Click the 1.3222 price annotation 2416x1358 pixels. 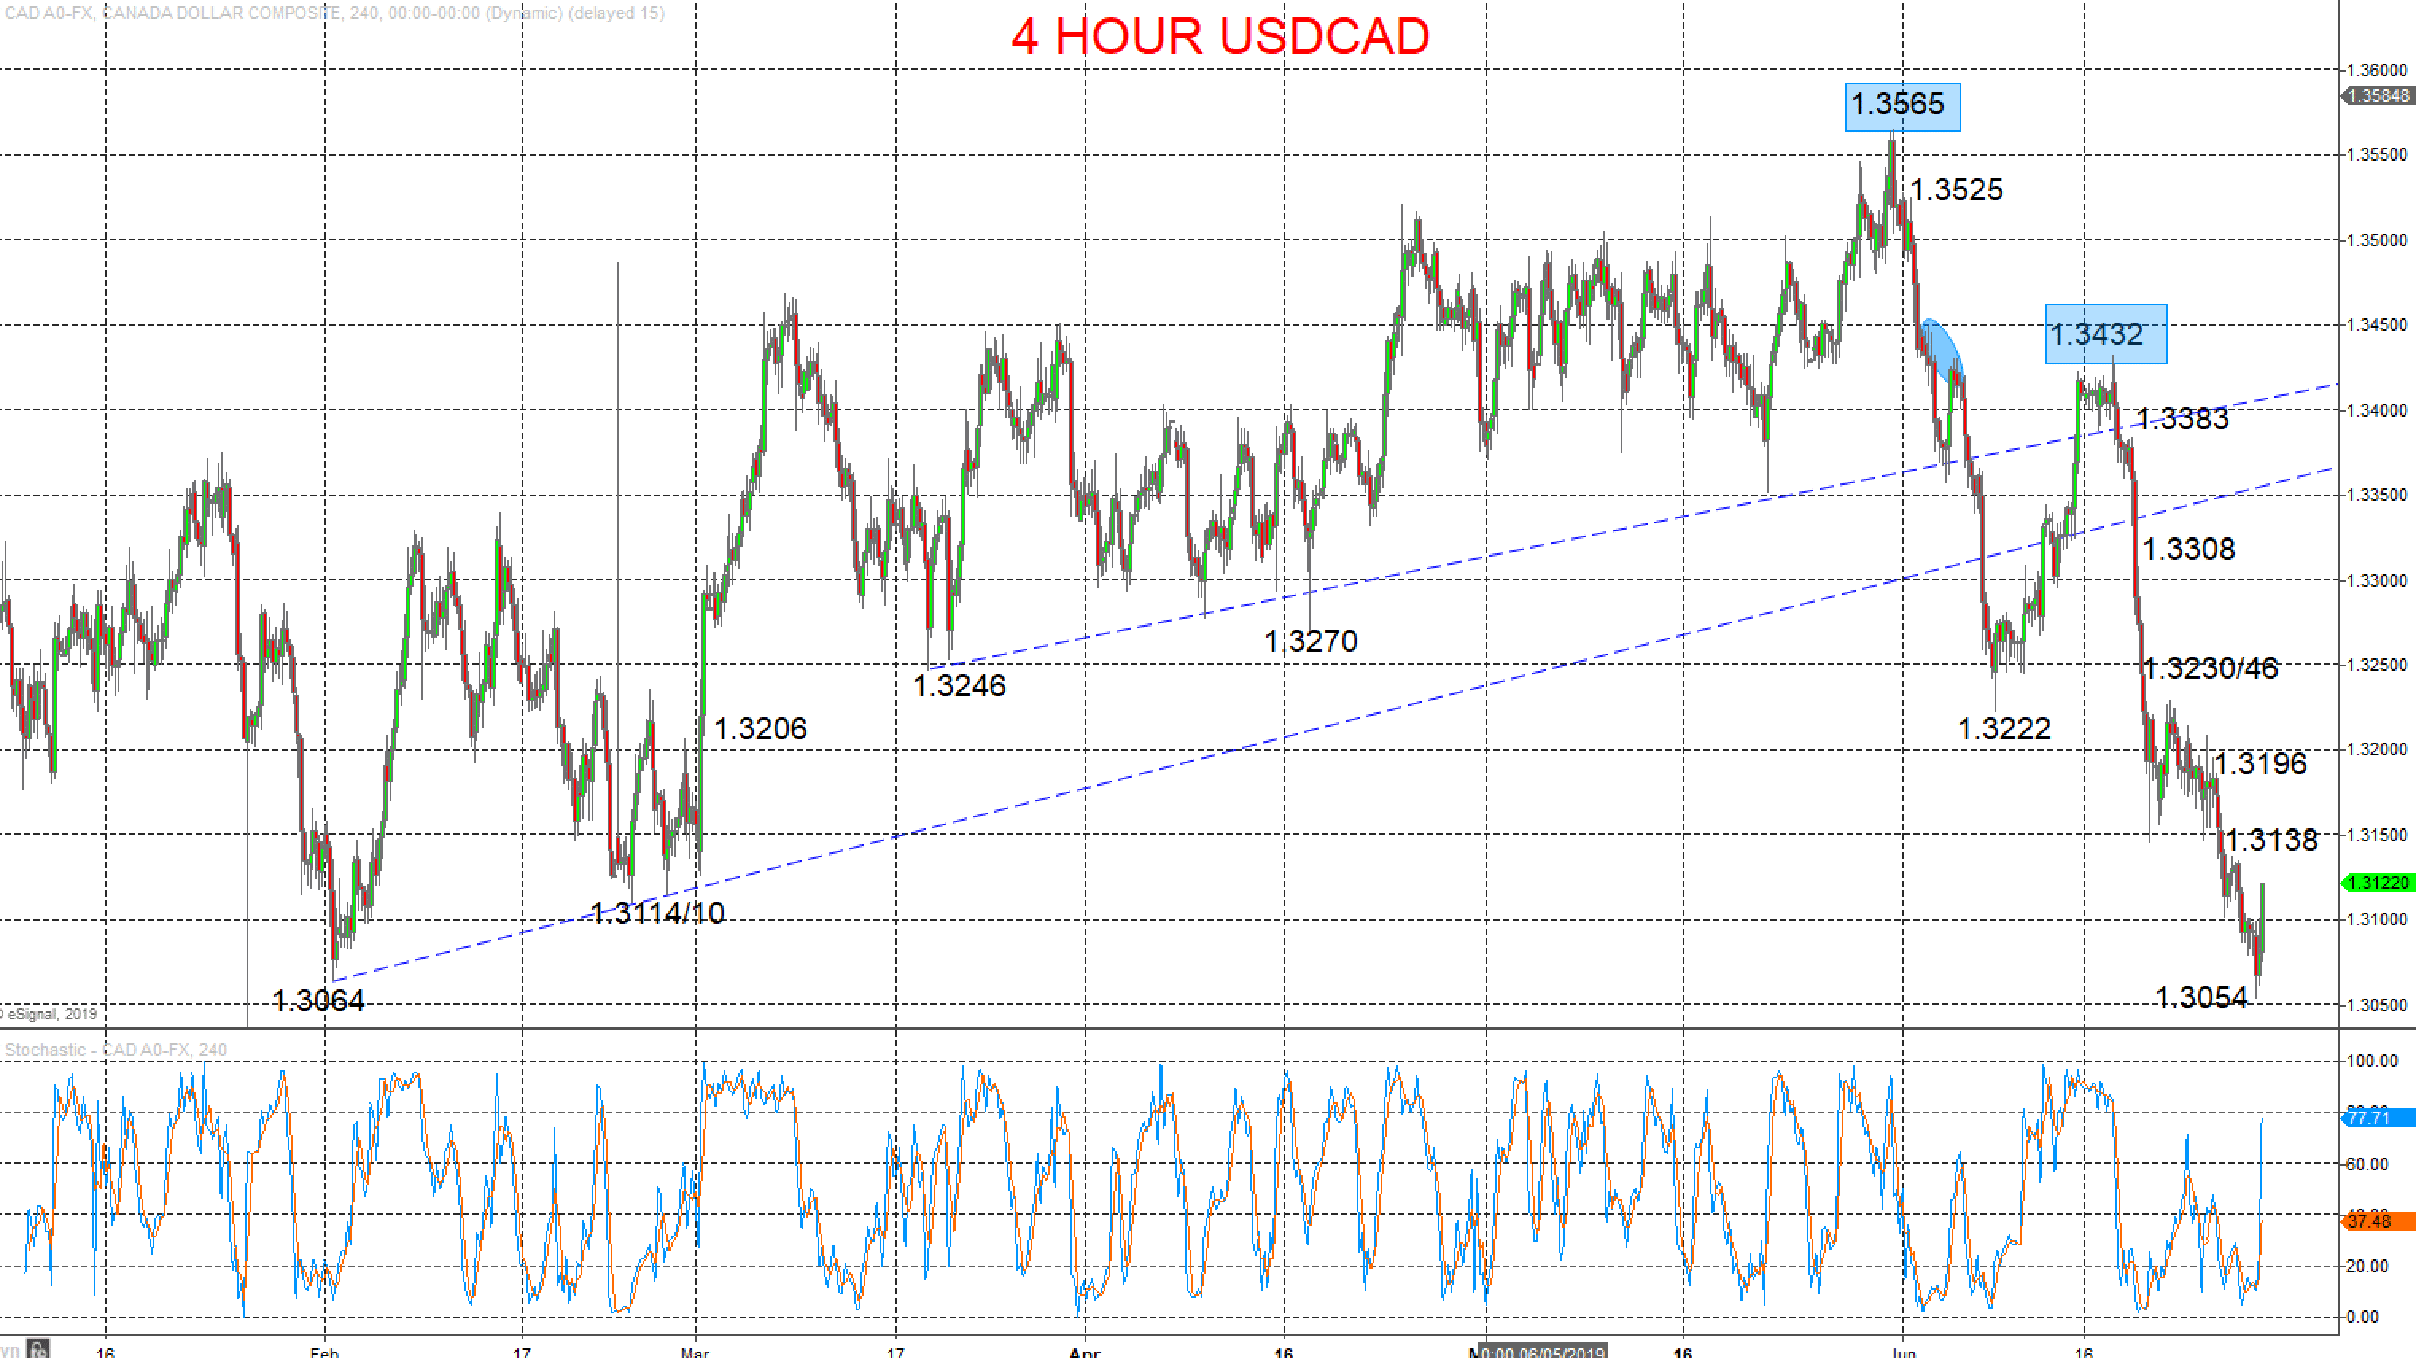click(2003, 729)
